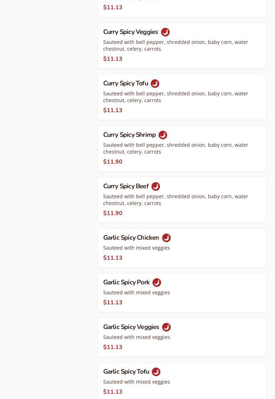Select Garlic Spicy Pork title

click(126, 283)
